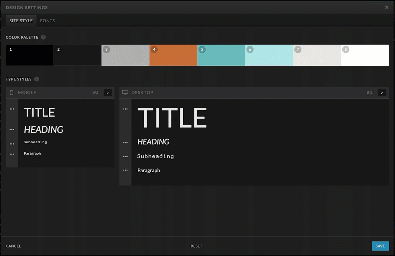
Task: Click the Color Palette help icon
Action: [43, 37]
